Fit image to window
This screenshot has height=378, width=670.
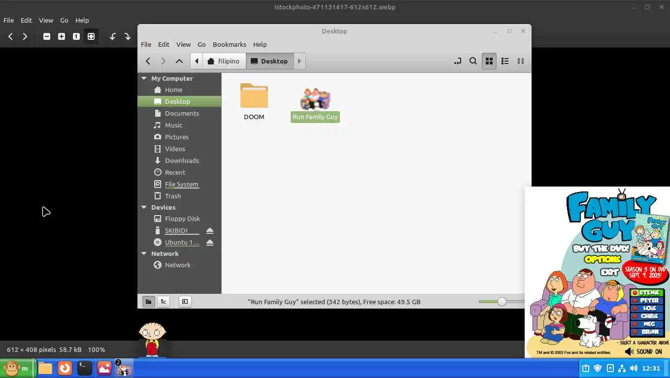pos(91,36)
